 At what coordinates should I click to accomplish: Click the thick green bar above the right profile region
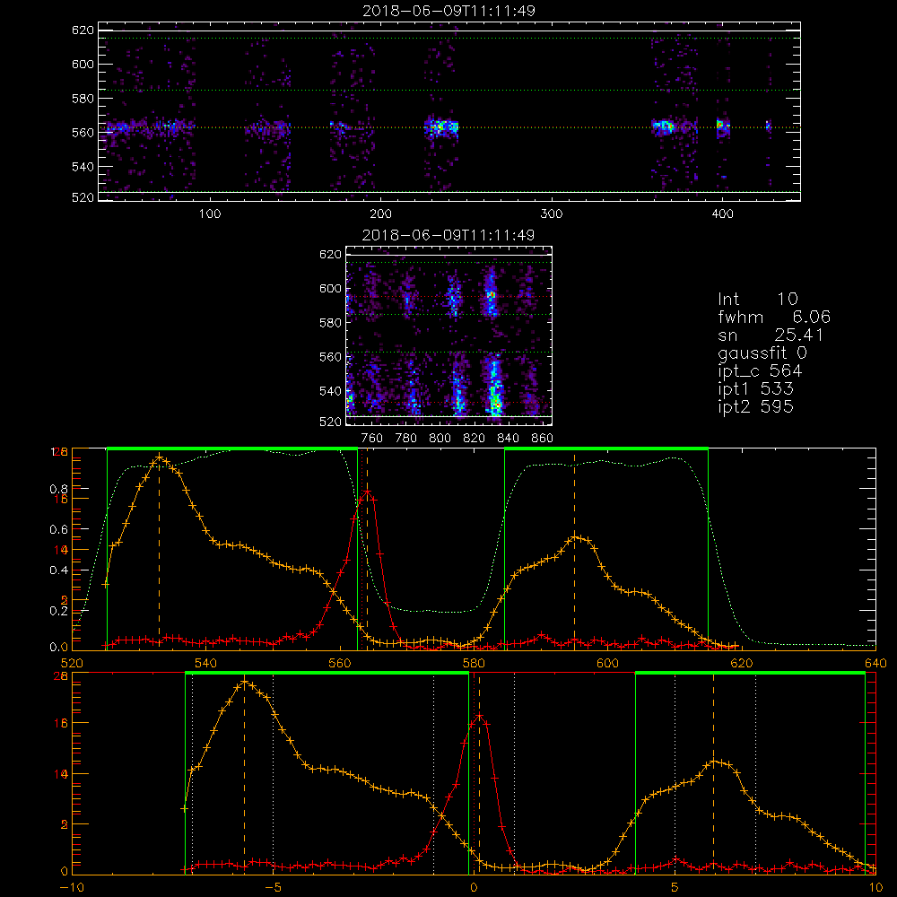pos(606,448)
